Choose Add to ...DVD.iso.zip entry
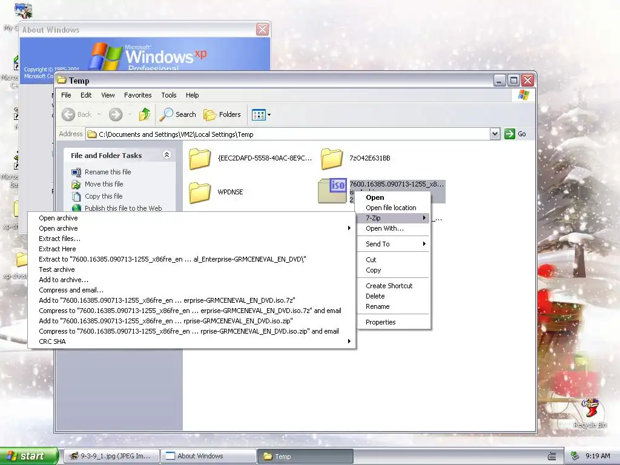 (x=191, y=321)
